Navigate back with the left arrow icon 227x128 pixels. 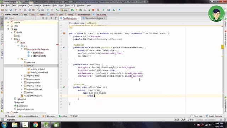pos(48,10)
